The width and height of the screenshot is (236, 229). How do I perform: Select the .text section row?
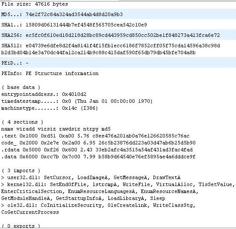tap(95, 136)
